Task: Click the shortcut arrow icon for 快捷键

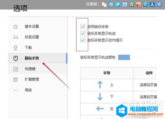Action: 16,69
